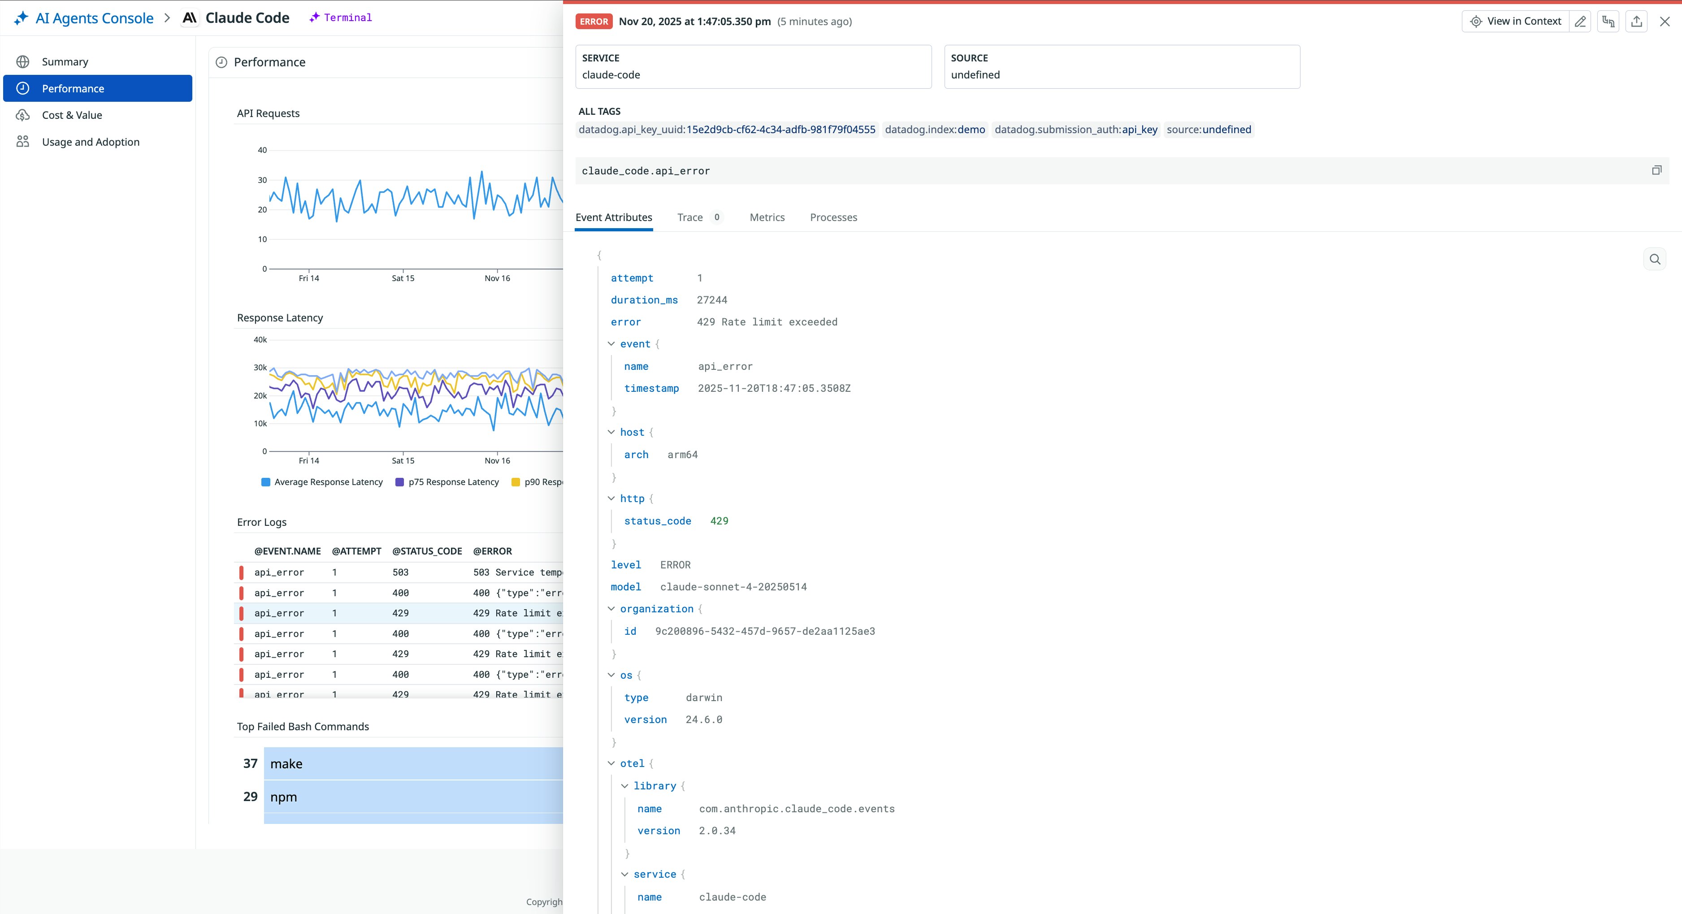Screen dimensions: 1682x914
Task: Select the Usage and Adoption sidebar icon
Action: click(23, 142)
